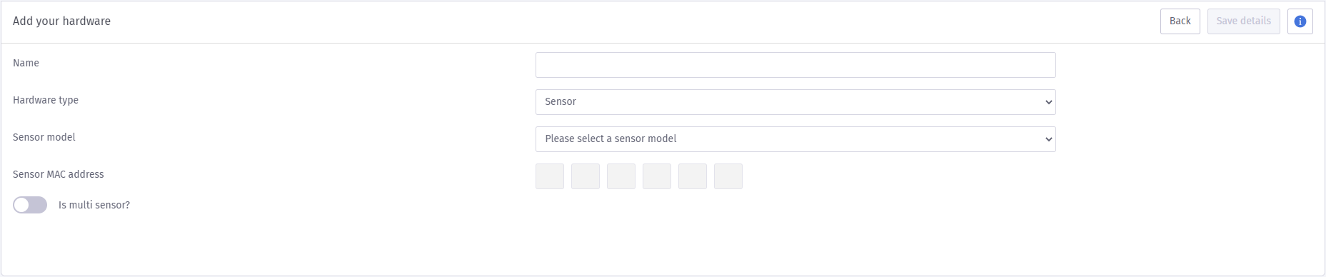Select the second MAC address octet box

coord(586,176)
